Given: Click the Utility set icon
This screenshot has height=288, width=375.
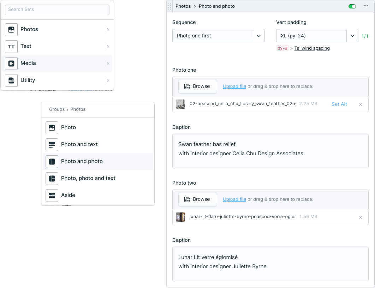Looking at the screenshot, I should click(x=11, y=80).
